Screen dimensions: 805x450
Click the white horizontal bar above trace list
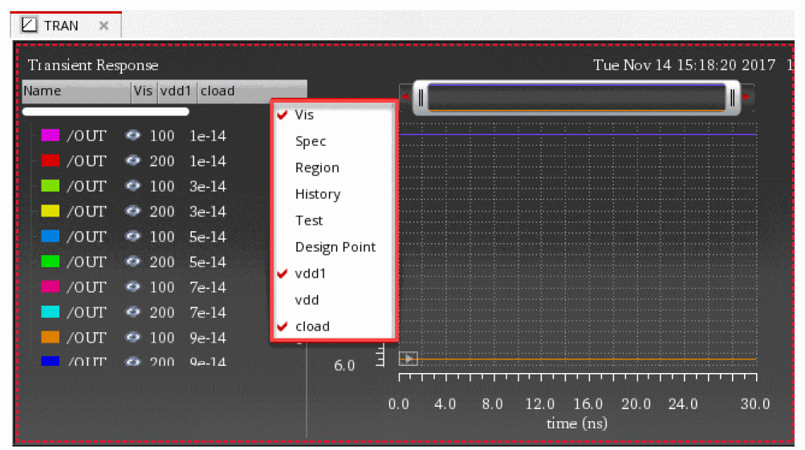click(106, 111)
